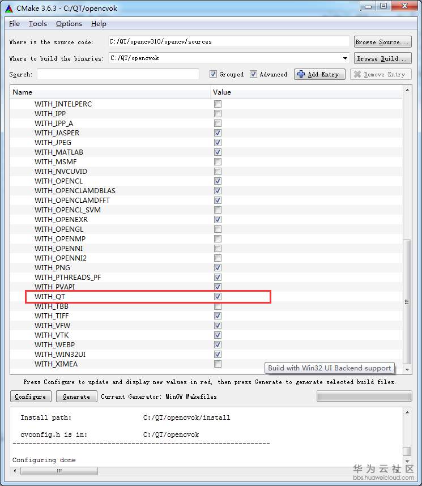
Task: Open the Tools menu
Action: tap(38, 24)
